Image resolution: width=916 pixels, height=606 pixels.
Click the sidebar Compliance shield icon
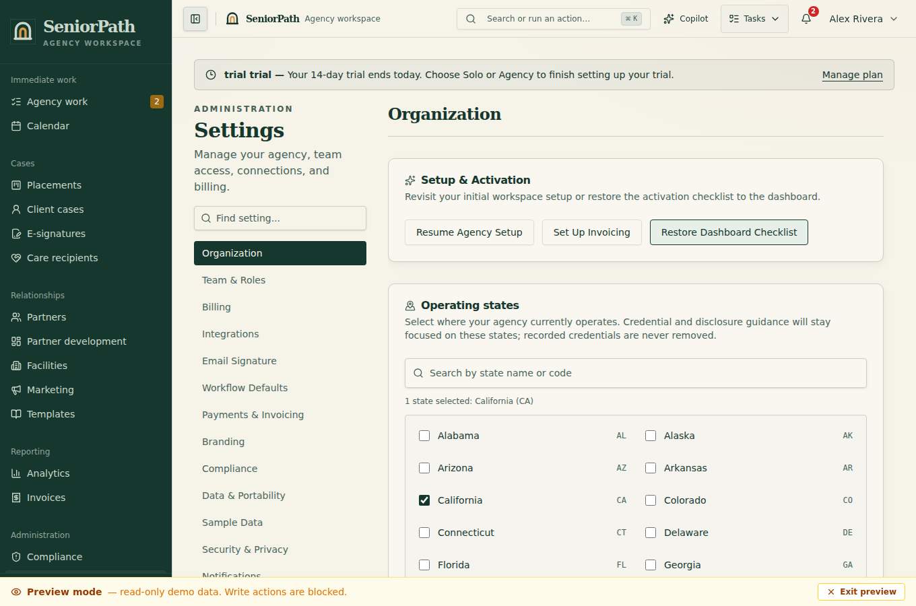tap(16, 557)
